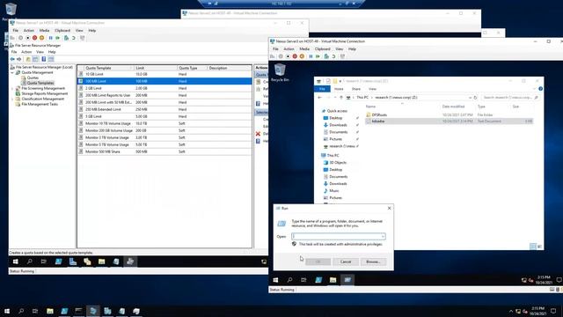Click the Refresh icon next to the Explorer address bar

tap(475, 98)
